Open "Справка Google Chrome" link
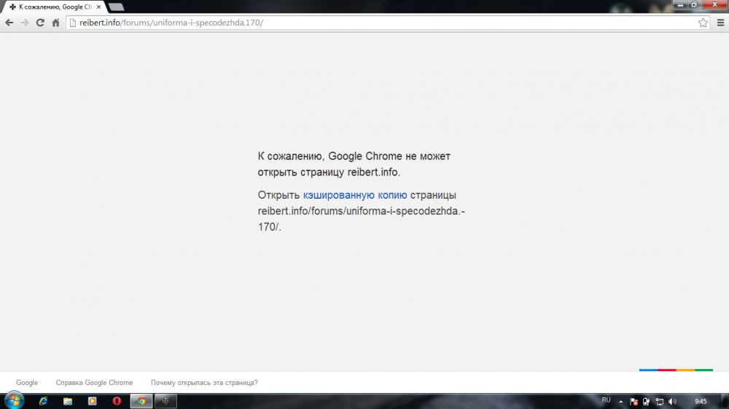Image resolution: width=729 pixels, height=409 pixels. [x=94, y=383]
